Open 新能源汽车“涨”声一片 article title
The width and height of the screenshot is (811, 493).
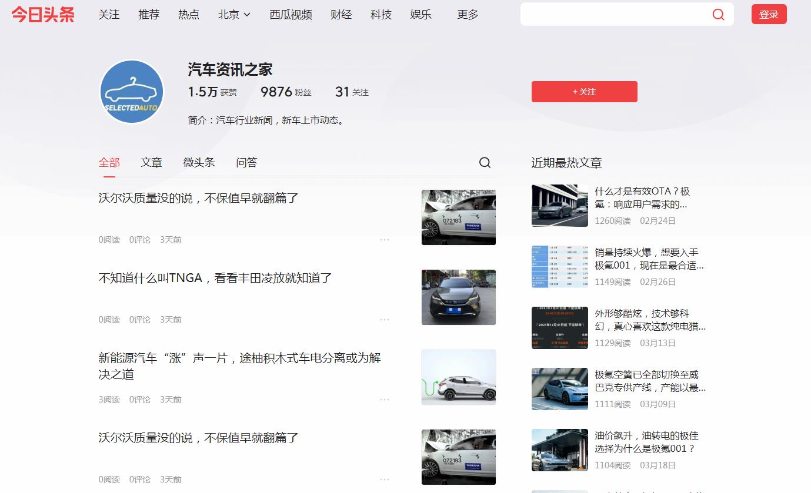[240, 366]
